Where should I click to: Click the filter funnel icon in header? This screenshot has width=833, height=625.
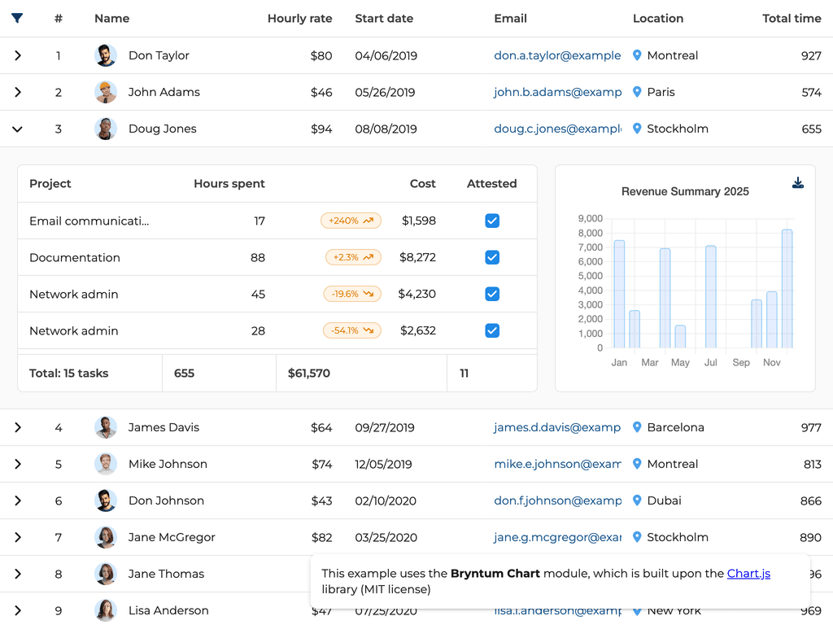tap(17, 18)
